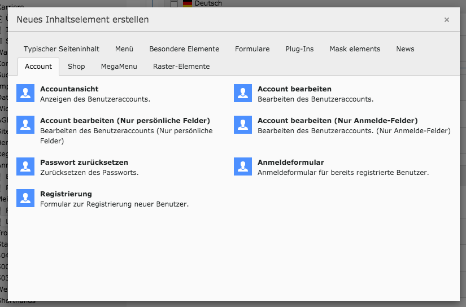Open the Shop tab

pos(76,67)
